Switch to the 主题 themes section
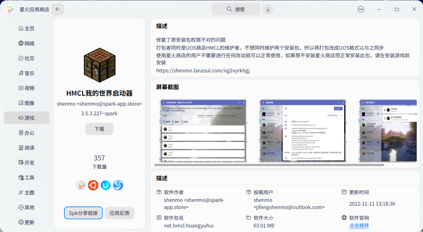The width and height of the screenshot is (423, 232). (x=27, y=192)
